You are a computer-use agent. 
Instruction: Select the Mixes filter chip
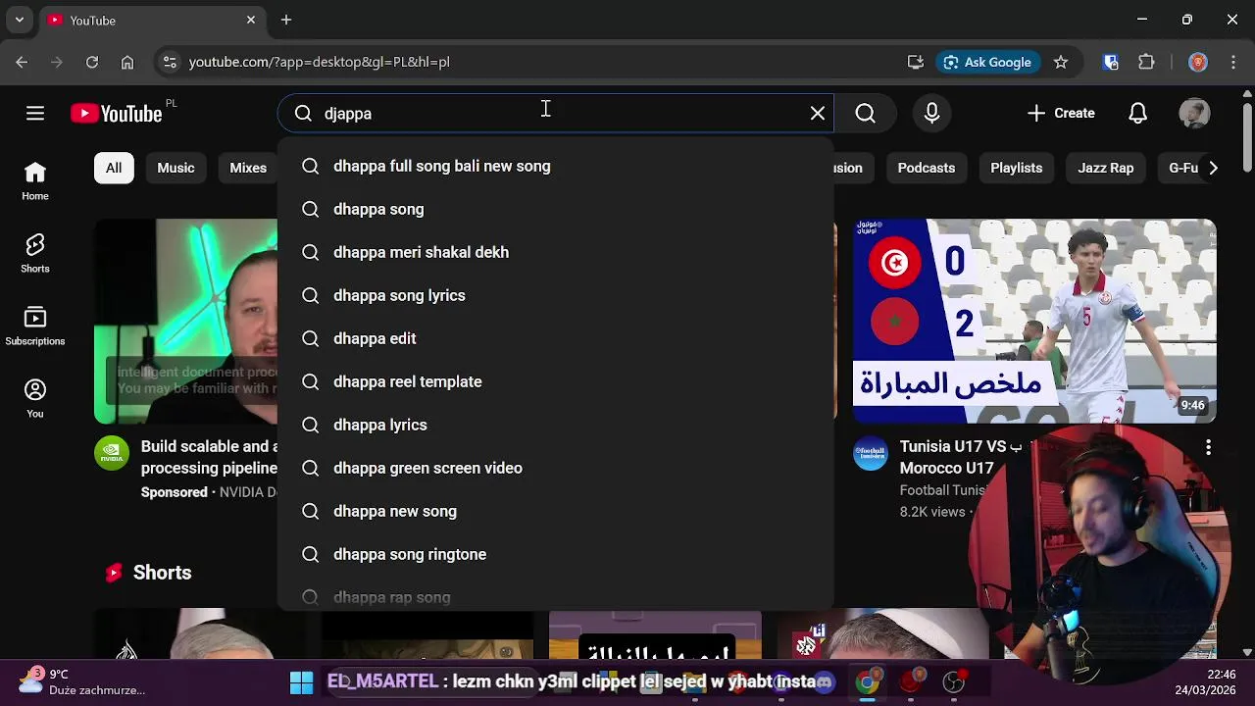coord(248,168)
